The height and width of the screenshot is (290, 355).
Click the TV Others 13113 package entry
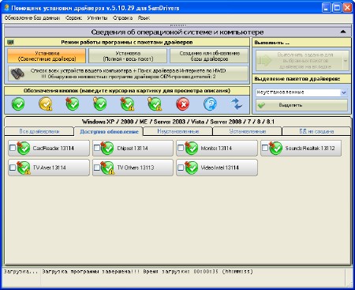133,168
